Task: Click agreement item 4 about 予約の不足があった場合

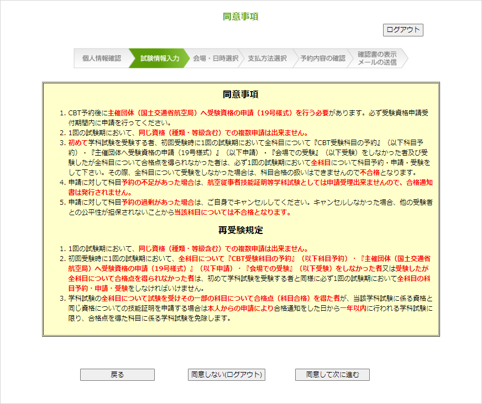Action: point(250,187)
